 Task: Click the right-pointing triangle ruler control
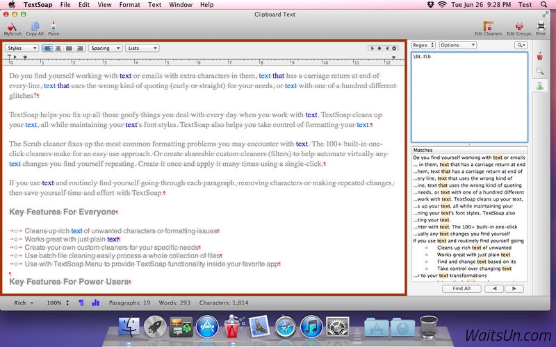tap(372, 48)
